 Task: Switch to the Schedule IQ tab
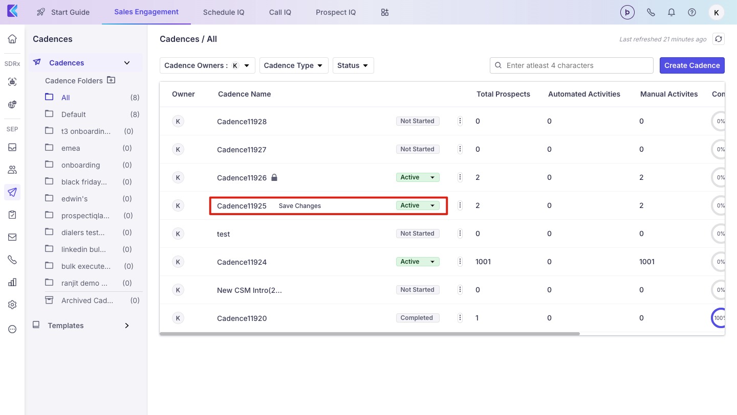[x=224, y=12]
